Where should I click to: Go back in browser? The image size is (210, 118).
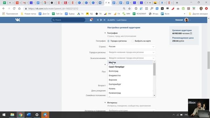[4, 9]
